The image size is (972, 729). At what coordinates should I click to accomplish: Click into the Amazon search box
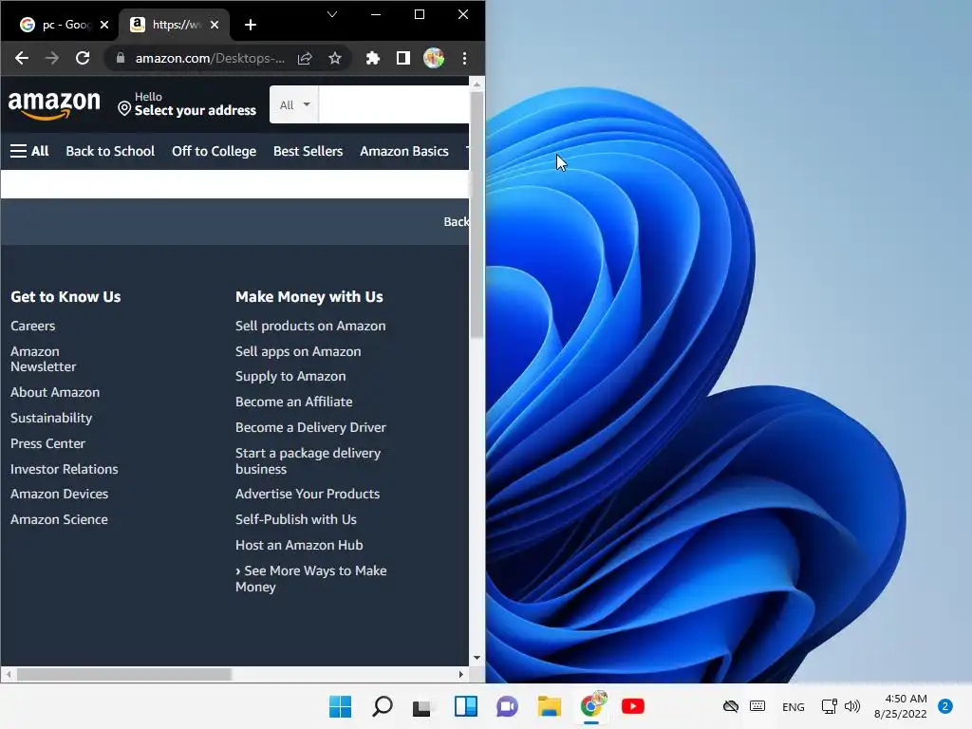coord(394,104)
